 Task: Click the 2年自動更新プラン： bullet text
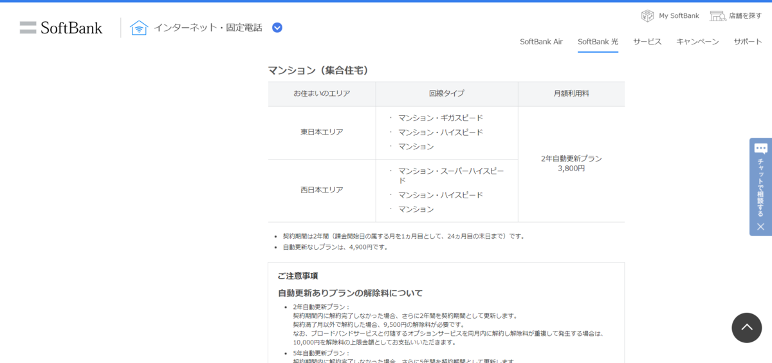click(x=321, y=307)
